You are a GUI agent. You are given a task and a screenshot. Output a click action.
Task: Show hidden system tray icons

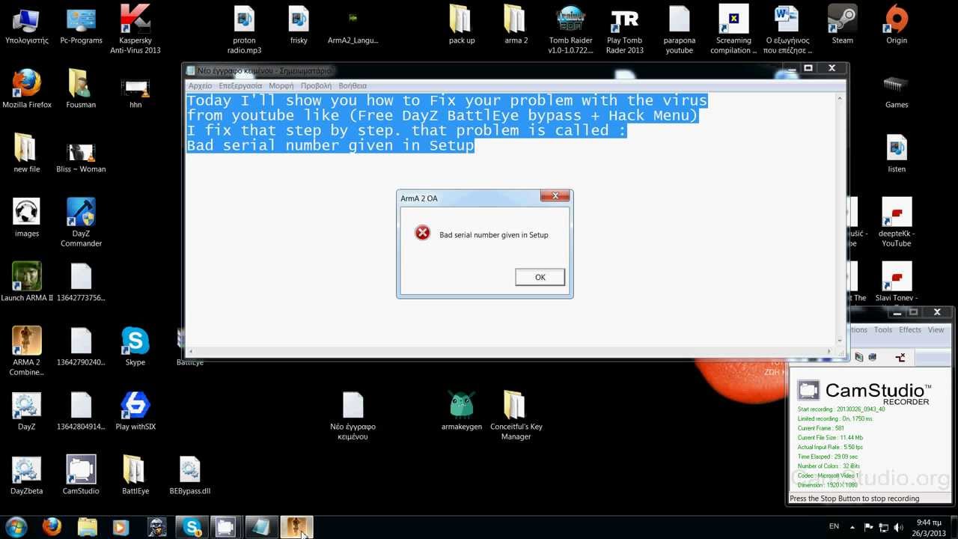coord(852,527)
